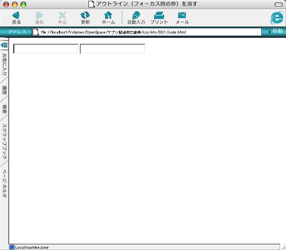Open the ページ ホルダ page holder tab

[4, 183]
